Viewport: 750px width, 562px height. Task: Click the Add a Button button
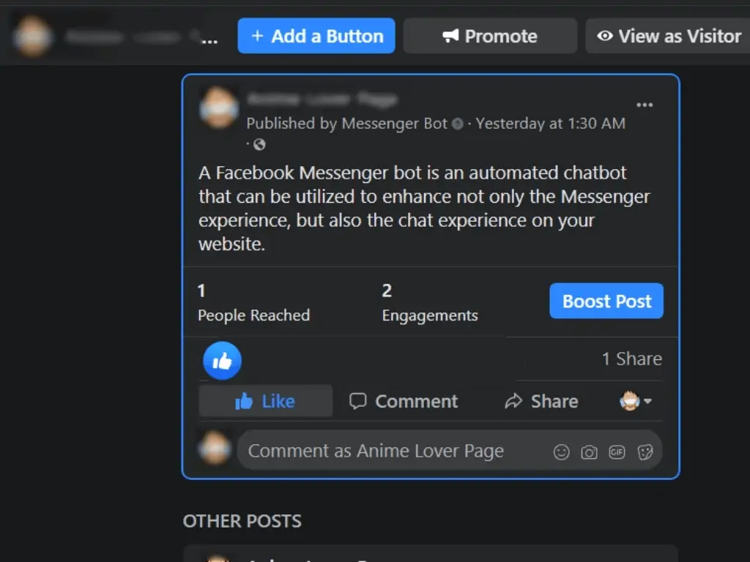[x=316, y=36]
